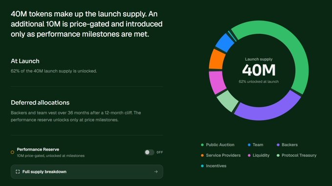The height and width of the screenshot is (186, 332).
Task: Click the Performance Reserve ring icon
Action: tap(13, 152)
